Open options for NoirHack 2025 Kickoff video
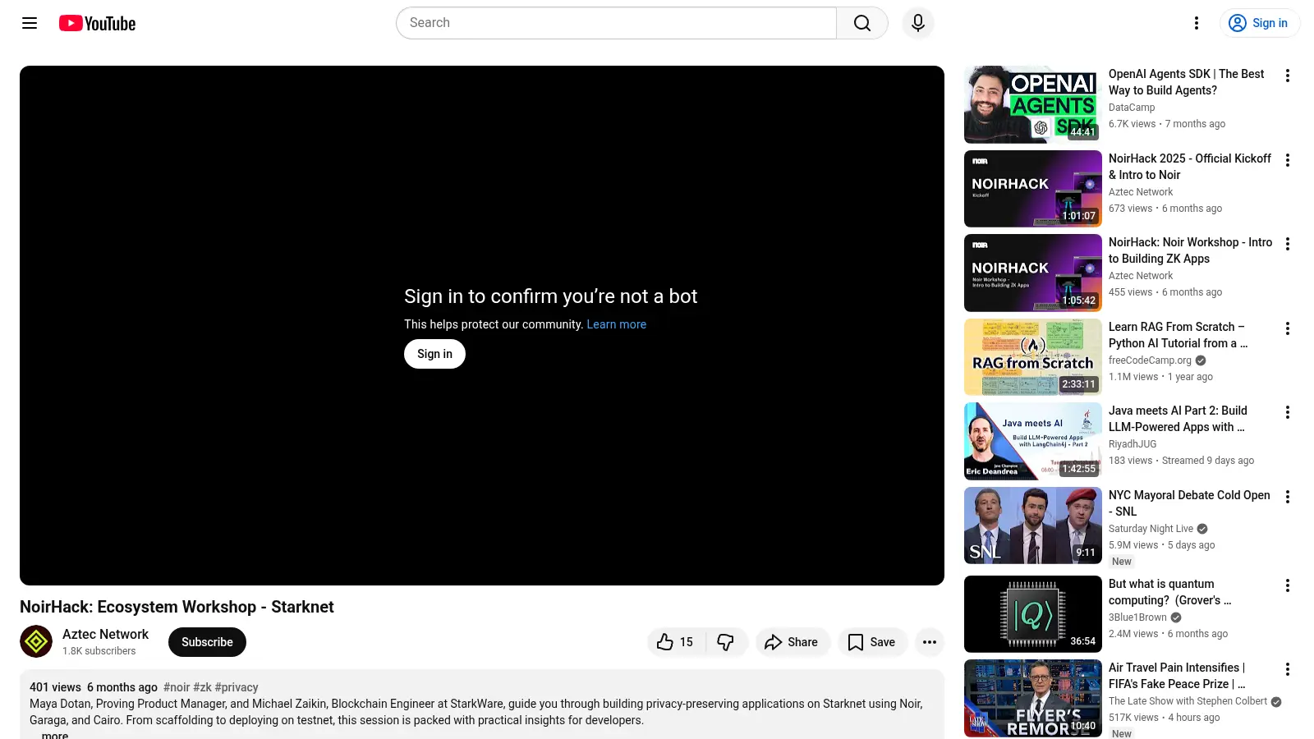1314x739 pixels. (1288, 160)
